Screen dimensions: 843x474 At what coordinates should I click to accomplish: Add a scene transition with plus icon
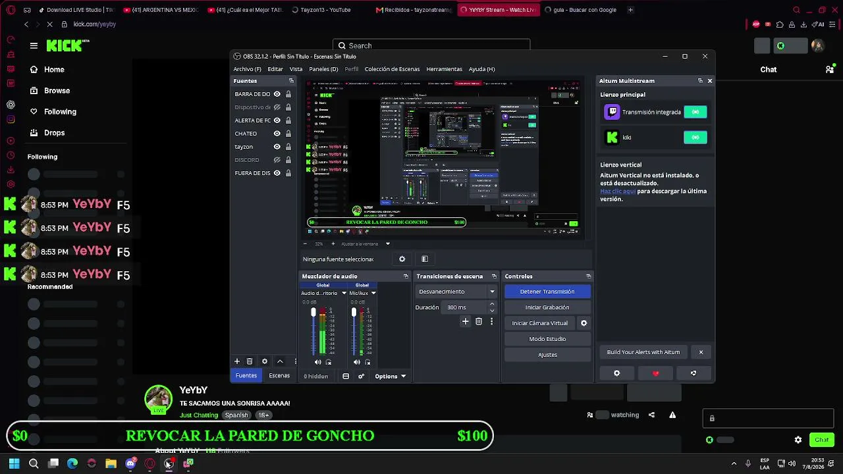(x=466, y=321)
